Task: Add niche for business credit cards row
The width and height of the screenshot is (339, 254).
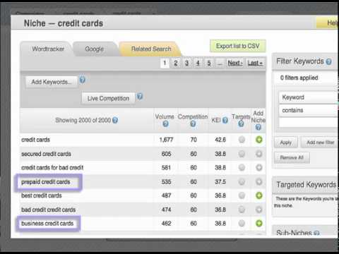Action: point(259,223)
